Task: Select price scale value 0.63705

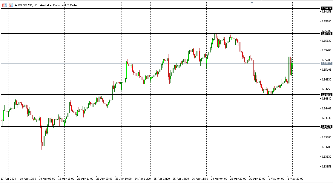Action: tap(327, 147)
